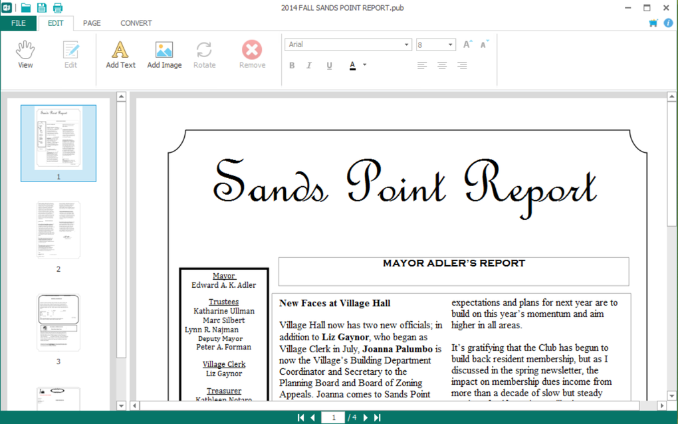Click the shopping cart icon
This screenshot has width=678, height=424.
tap(653, 23)
